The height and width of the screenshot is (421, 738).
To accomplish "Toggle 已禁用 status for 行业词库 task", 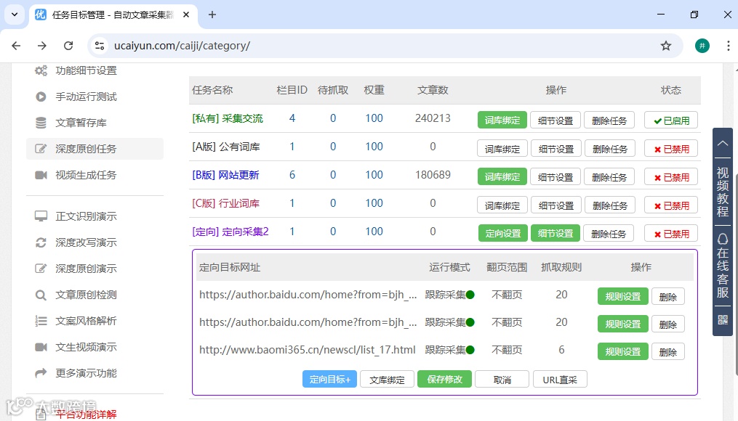I will [x=670, y=205].
